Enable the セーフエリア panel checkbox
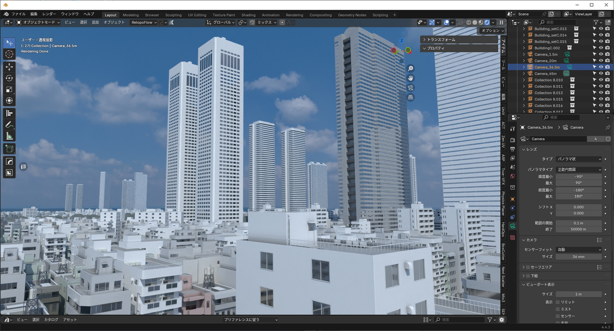The image size is (614, 331). click(x=528, y=267)
